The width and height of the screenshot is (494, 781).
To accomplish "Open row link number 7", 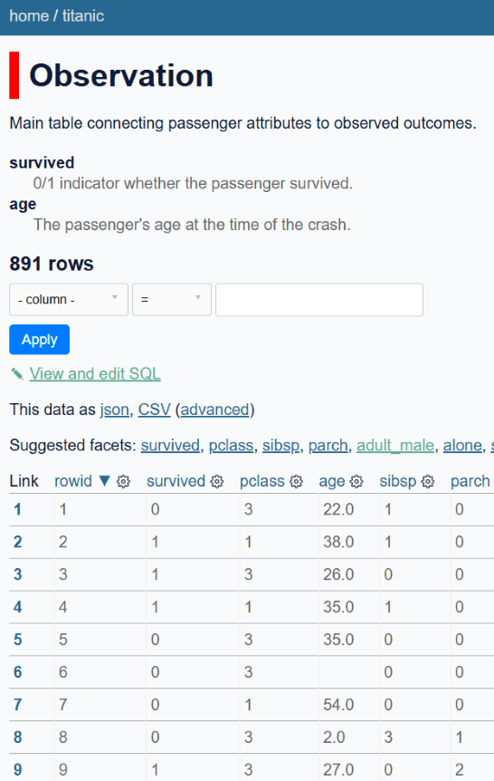I will (18, 704).
